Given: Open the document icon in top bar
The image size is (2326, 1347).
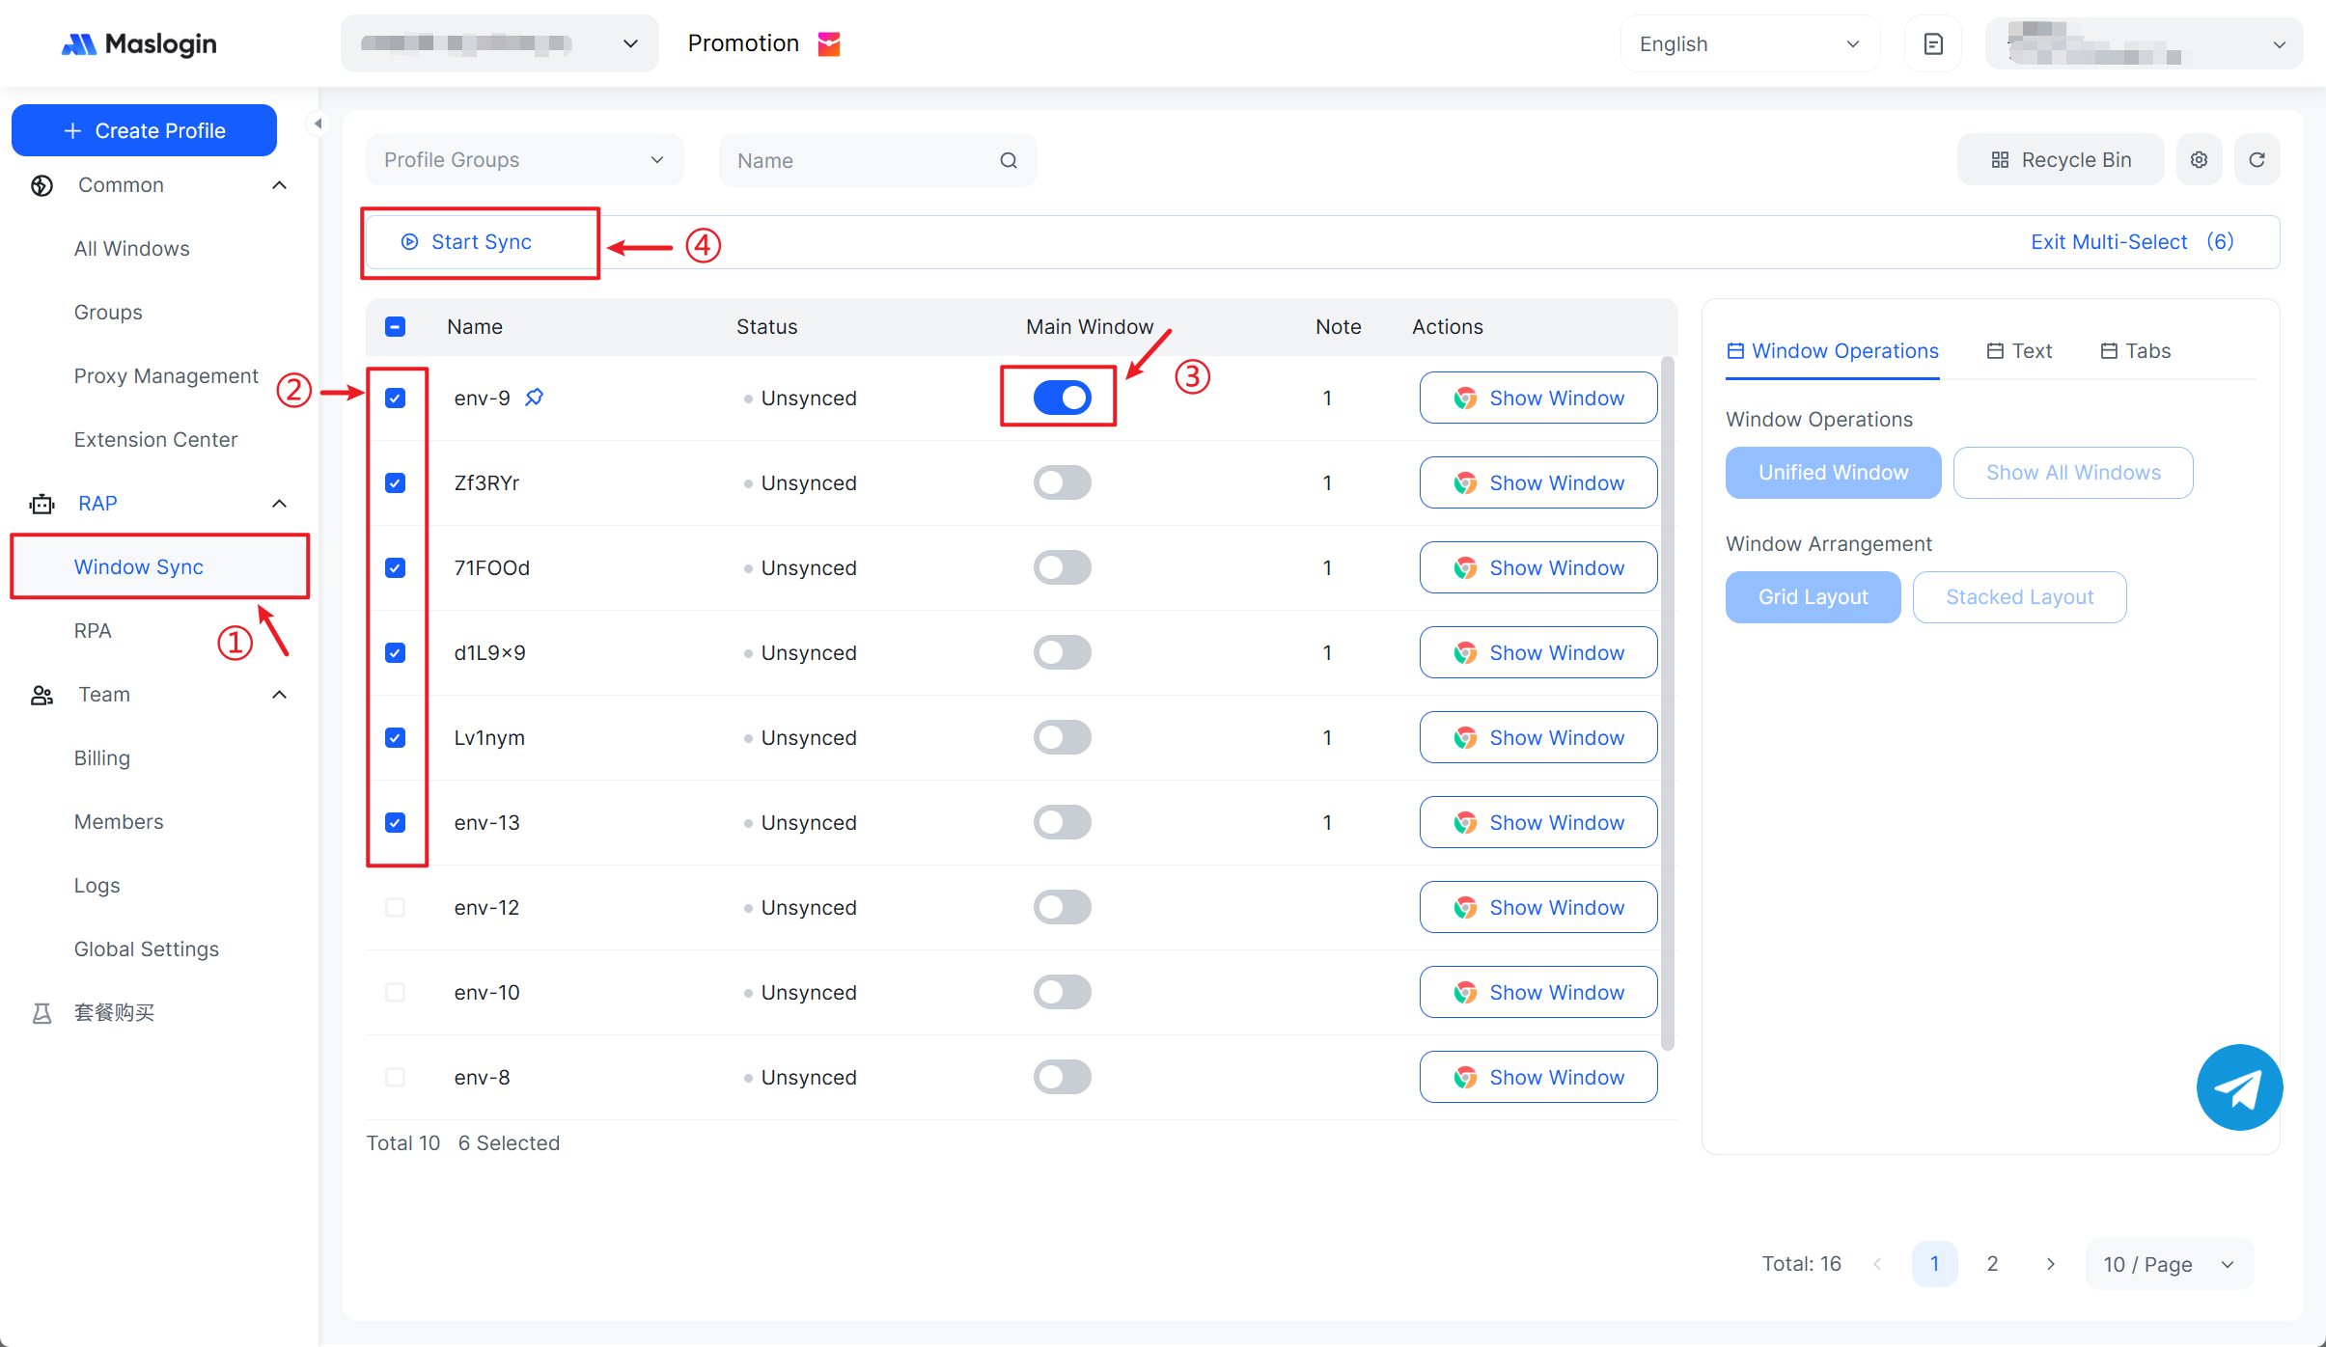Looking at the screenshot, I should tap(1932, 44).
